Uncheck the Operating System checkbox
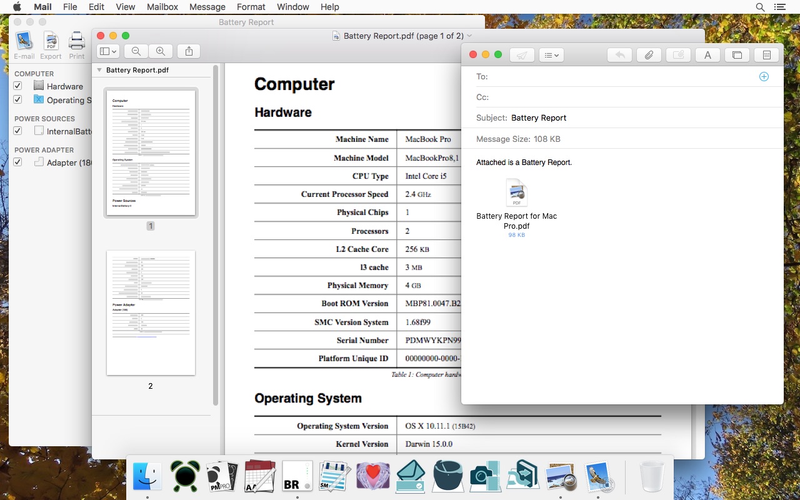 (x=17, y=99)
